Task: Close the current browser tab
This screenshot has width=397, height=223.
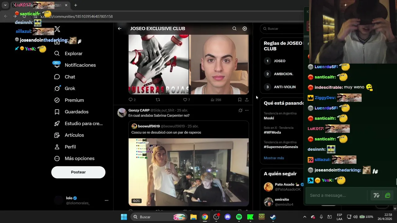Action: (x=66, y=5)
